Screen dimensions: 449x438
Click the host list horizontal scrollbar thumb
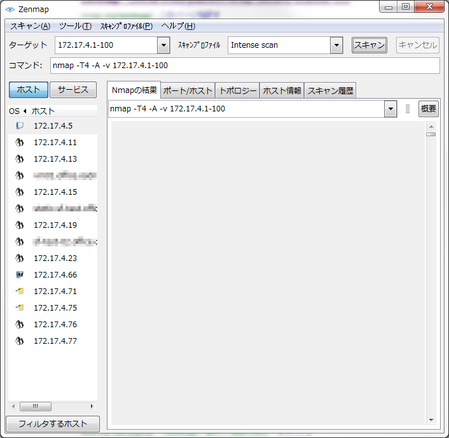[x=36, y=406]
